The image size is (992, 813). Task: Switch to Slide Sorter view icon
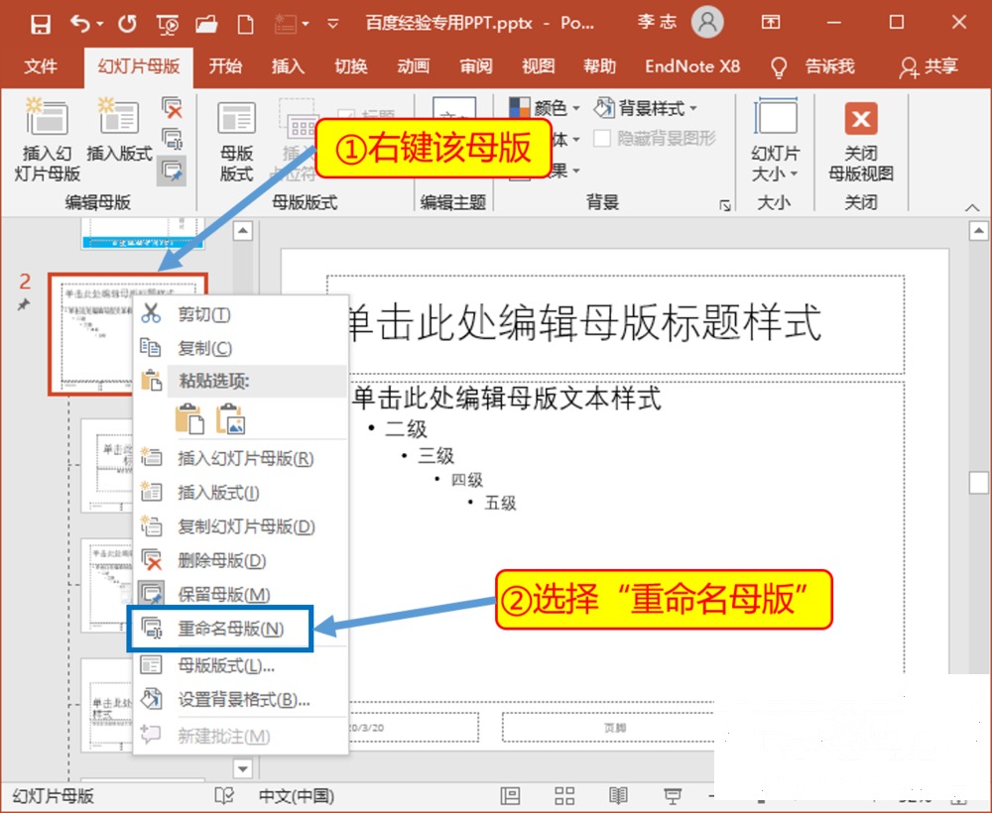tap(564, 796)
